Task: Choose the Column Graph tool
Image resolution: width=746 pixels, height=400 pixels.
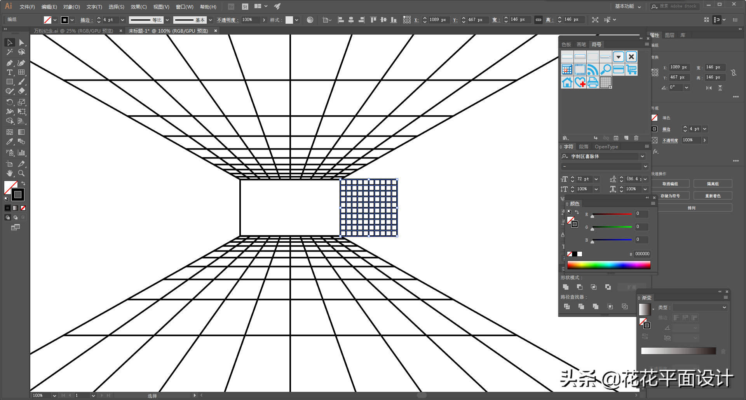Action: click(x=22, y=153)
